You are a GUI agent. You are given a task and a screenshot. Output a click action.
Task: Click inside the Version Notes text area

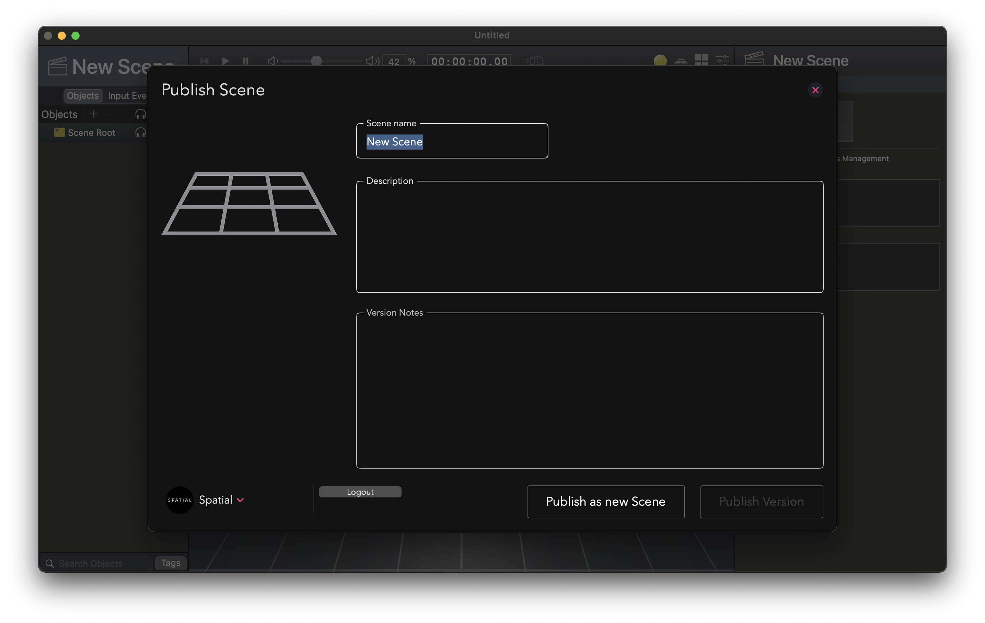(x=589, y=390)
